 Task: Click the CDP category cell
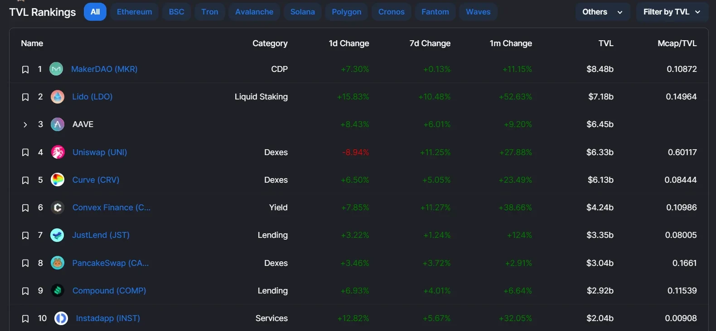pos(279,69)
